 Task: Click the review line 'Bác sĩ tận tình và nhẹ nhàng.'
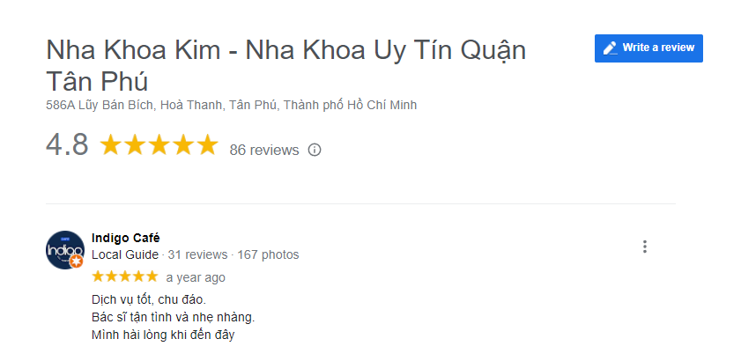(x=173, y=317)
